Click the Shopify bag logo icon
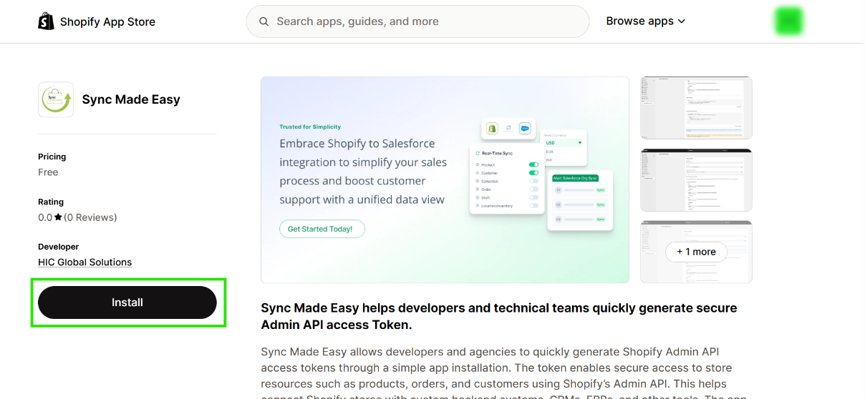This screenshot has width=865, height=399. (46, 21)
